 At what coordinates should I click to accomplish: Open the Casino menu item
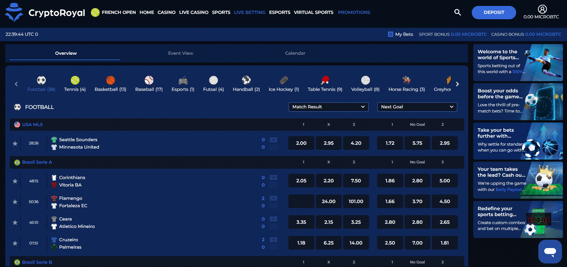pyautogui.click(x=167, y=12)
